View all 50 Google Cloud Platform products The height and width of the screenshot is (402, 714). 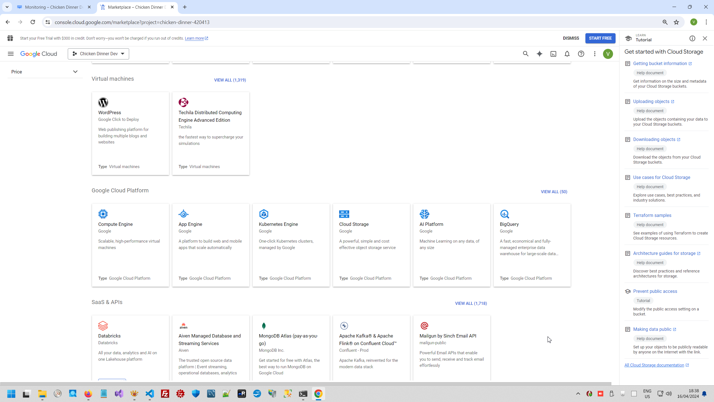pyautogui.click(x=554, y=192)
